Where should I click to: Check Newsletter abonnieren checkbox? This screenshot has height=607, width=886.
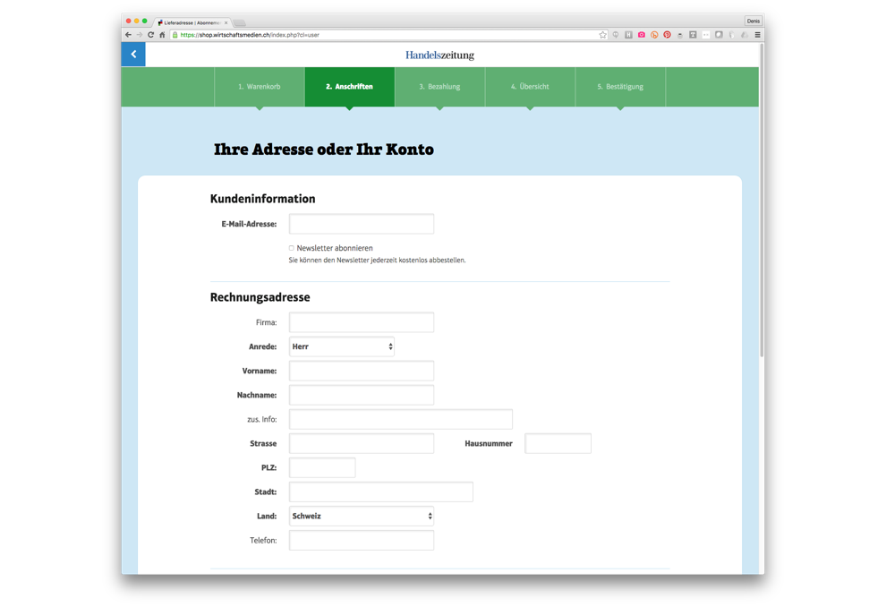(292, 248)
